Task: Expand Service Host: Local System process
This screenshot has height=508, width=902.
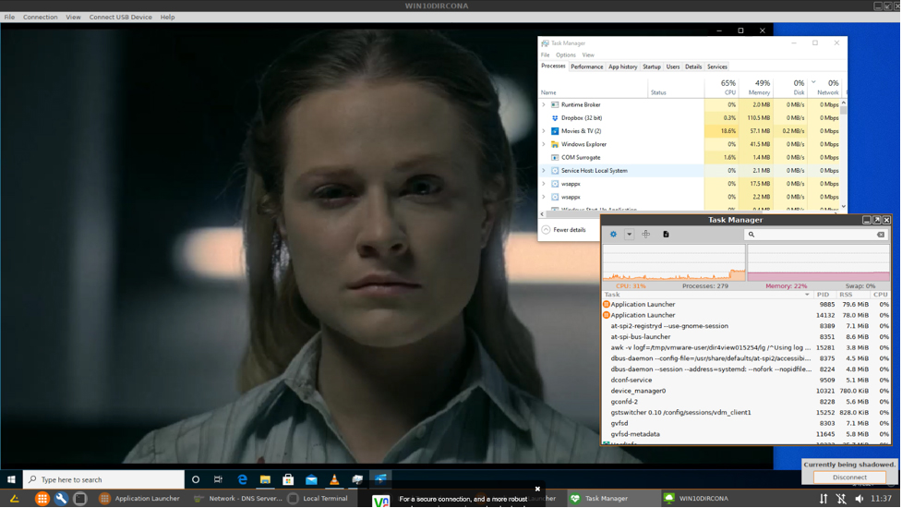Action: tap(544, 171)
